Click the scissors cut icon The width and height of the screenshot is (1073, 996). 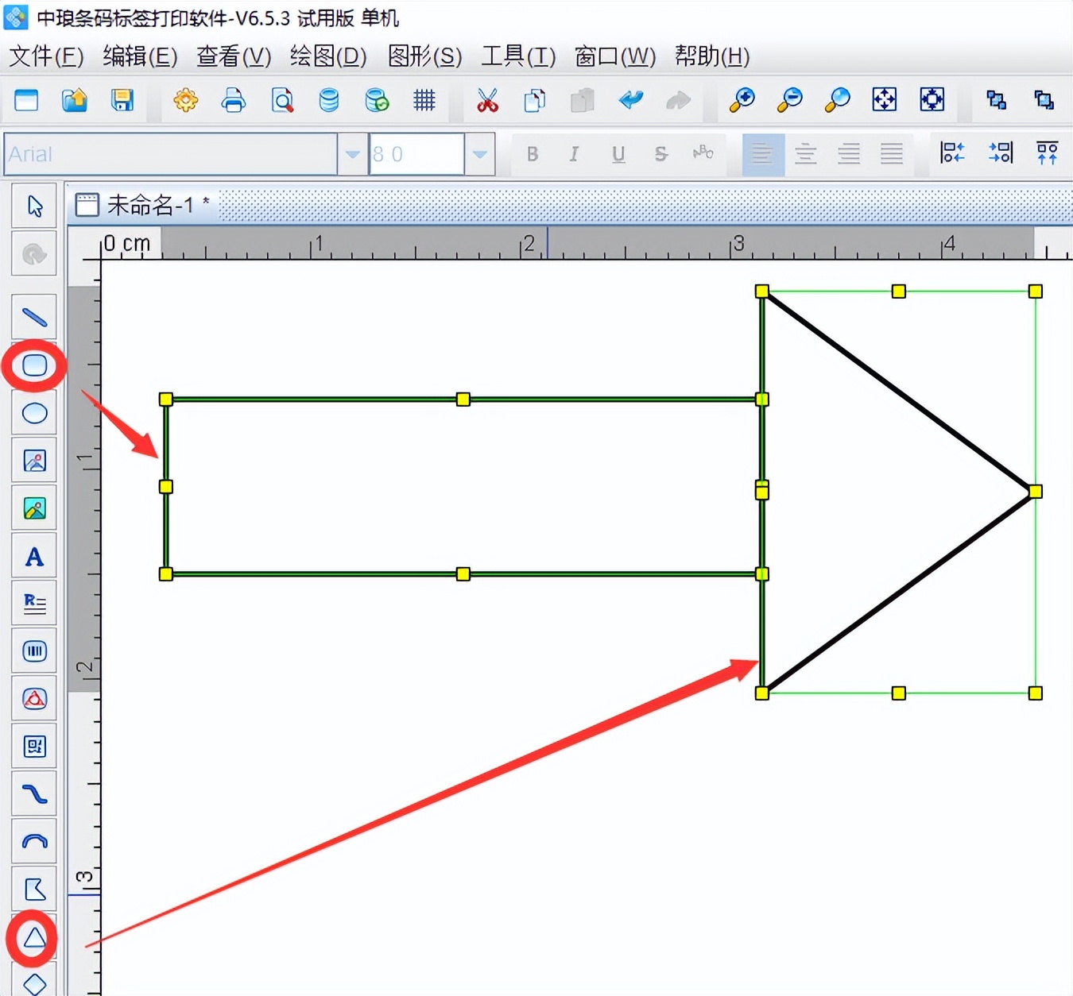pyautogui.click(x=487, y=100)
